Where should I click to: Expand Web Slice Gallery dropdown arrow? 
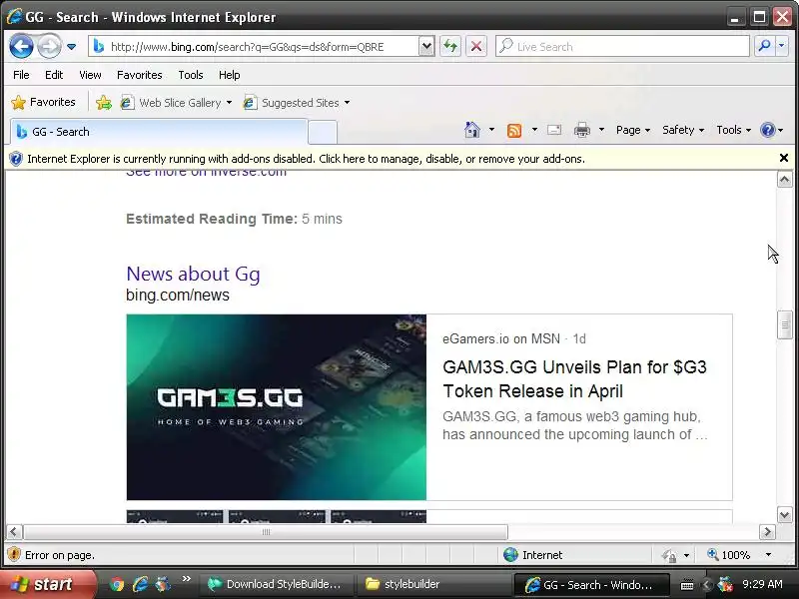(230, 103)
